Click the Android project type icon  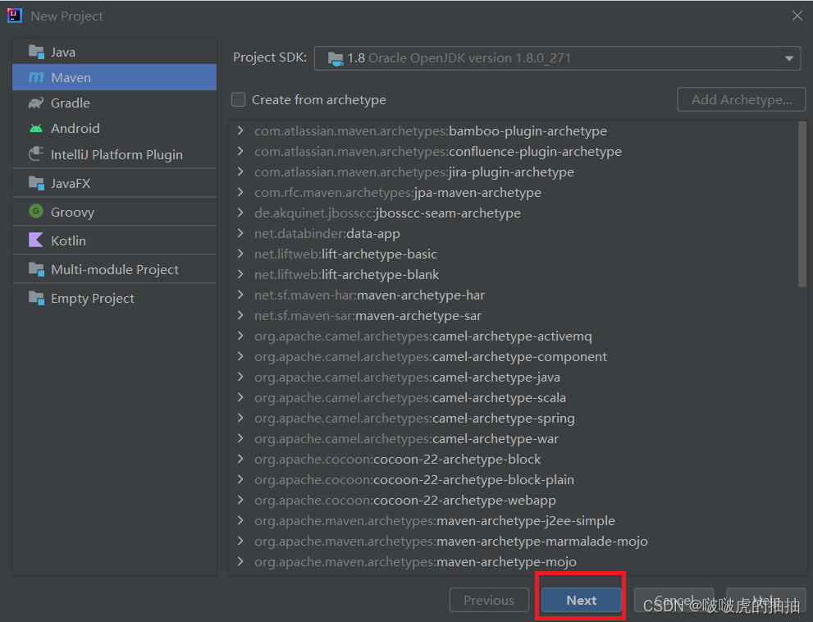(x=36, y=128)
